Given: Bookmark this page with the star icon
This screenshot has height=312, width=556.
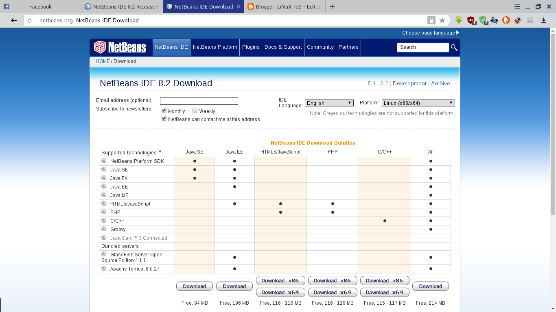Looking at the screenshot, I should pyautogui.click(x=442, y=20).
